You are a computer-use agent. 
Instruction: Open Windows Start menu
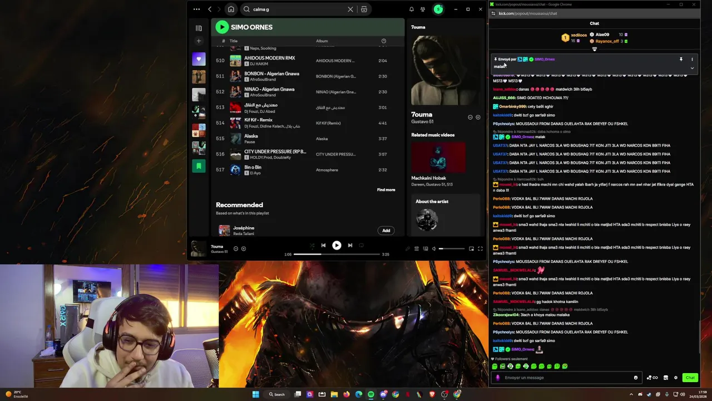(x=256, y=394)
